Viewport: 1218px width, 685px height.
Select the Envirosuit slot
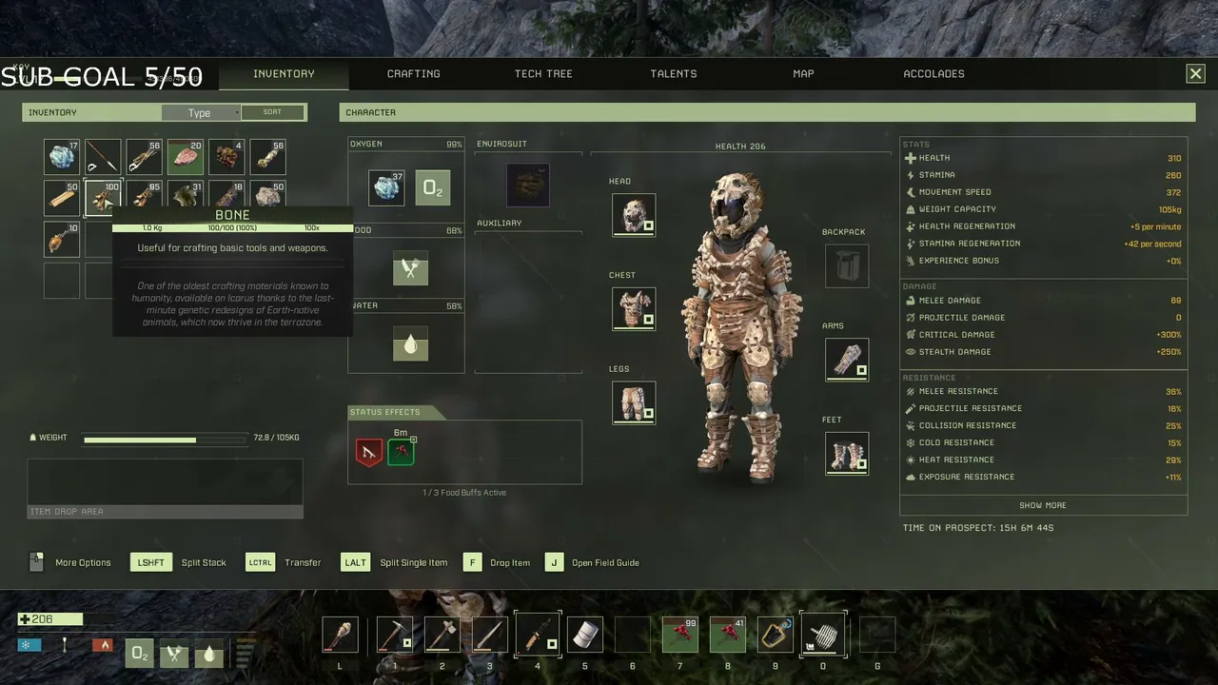527,185
